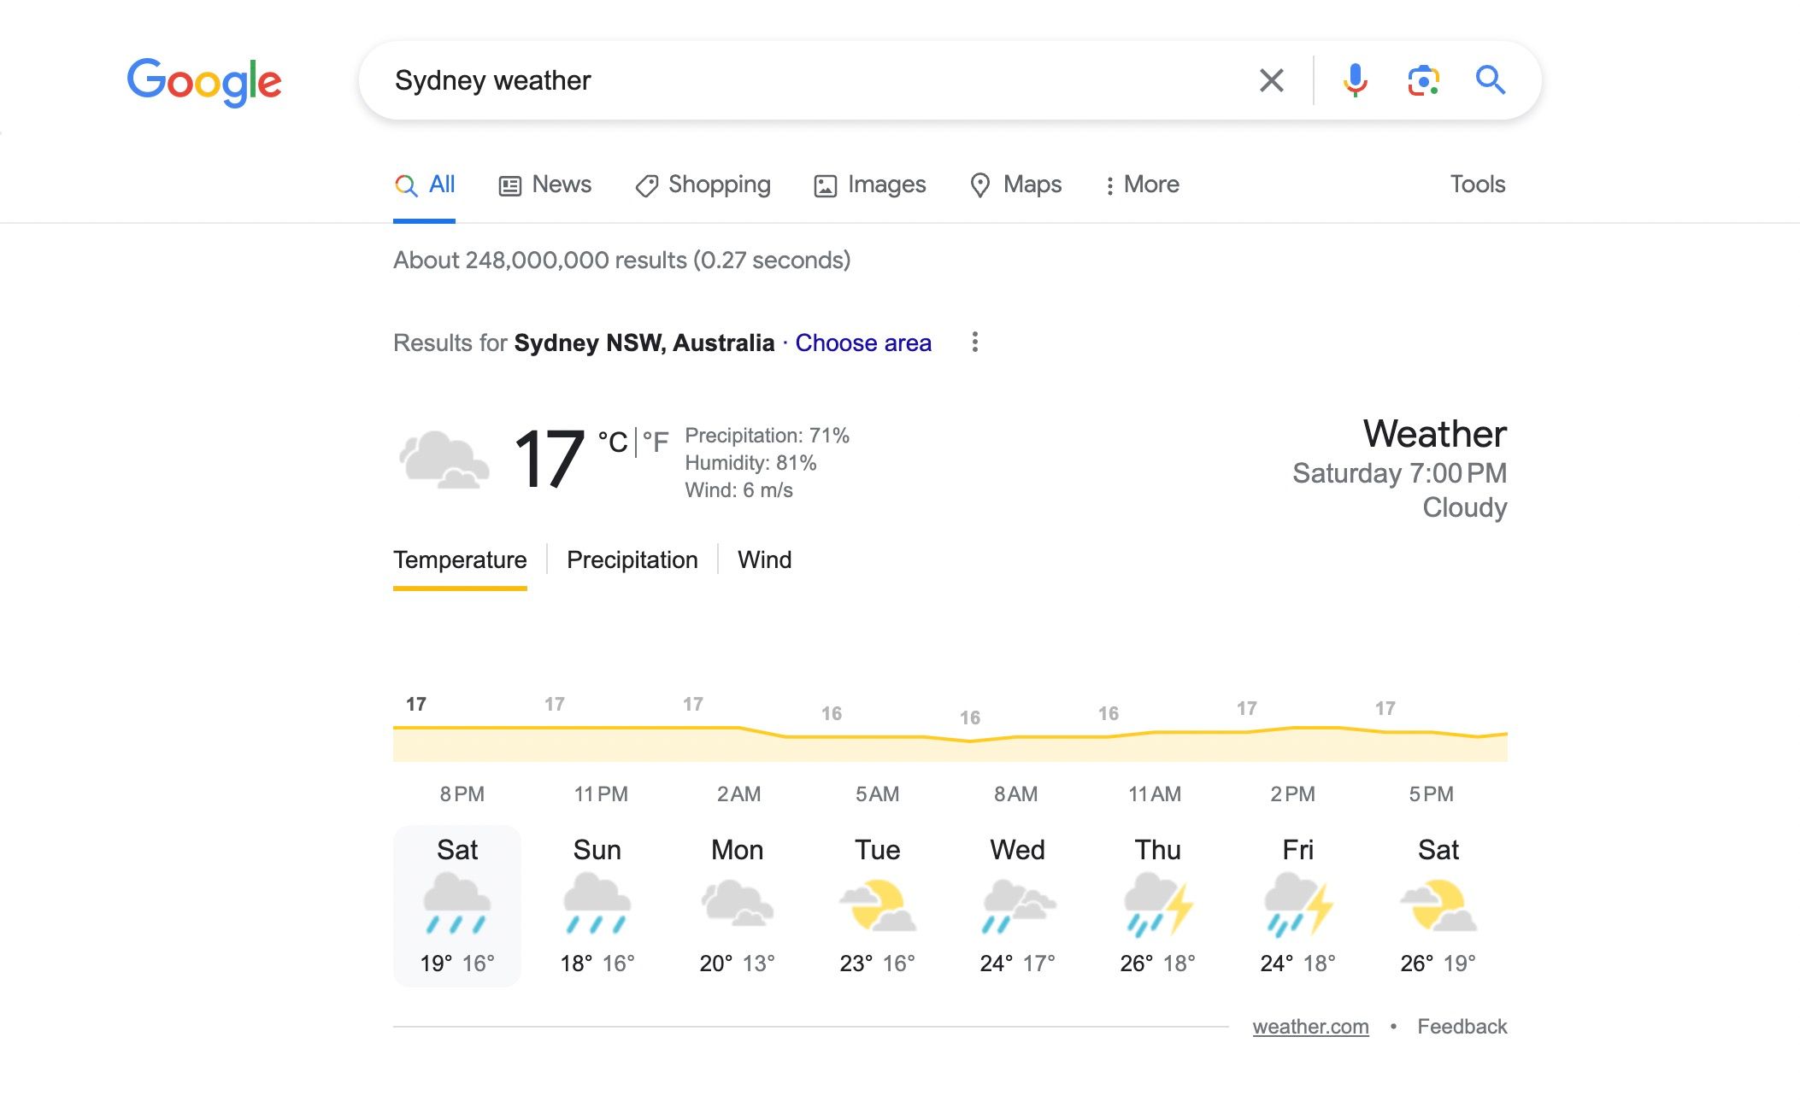The height and width of the screenshot is (1107, 1800).
Task: Click inside the search input field
Action: point(769,79)
